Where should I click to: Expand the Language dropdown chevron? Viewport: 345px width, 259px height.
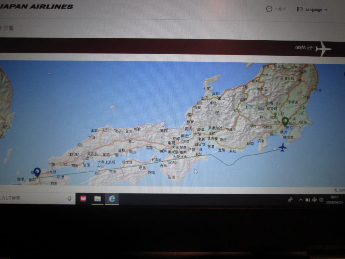(x=326, y=9)
